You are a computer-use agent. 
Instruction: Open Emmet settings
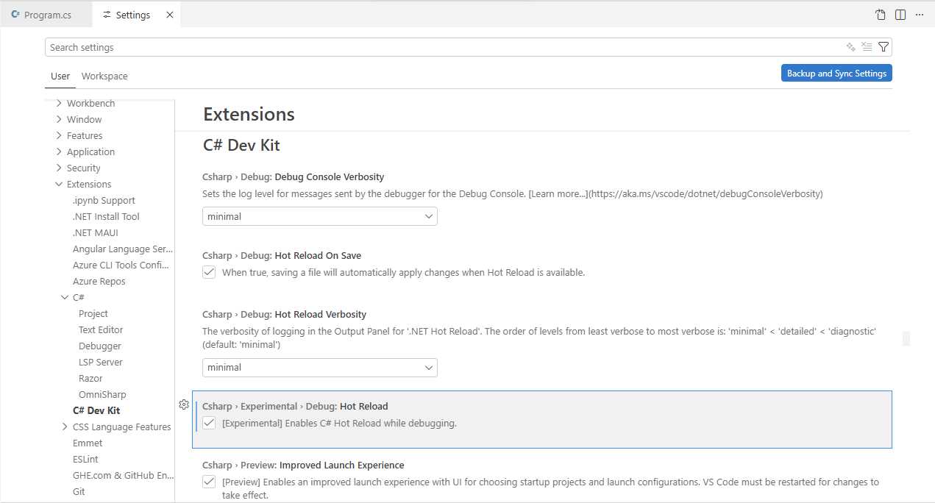pyautogui.click(x=88, y=443)
